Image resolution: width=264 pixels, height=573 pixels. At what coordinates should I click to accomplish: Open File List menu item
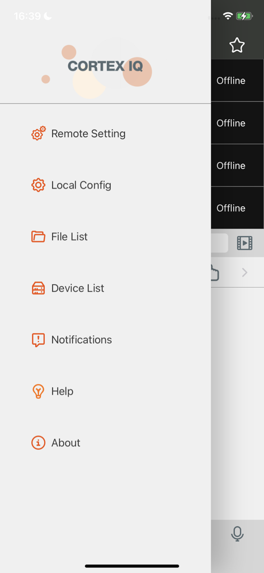[105, 237]
